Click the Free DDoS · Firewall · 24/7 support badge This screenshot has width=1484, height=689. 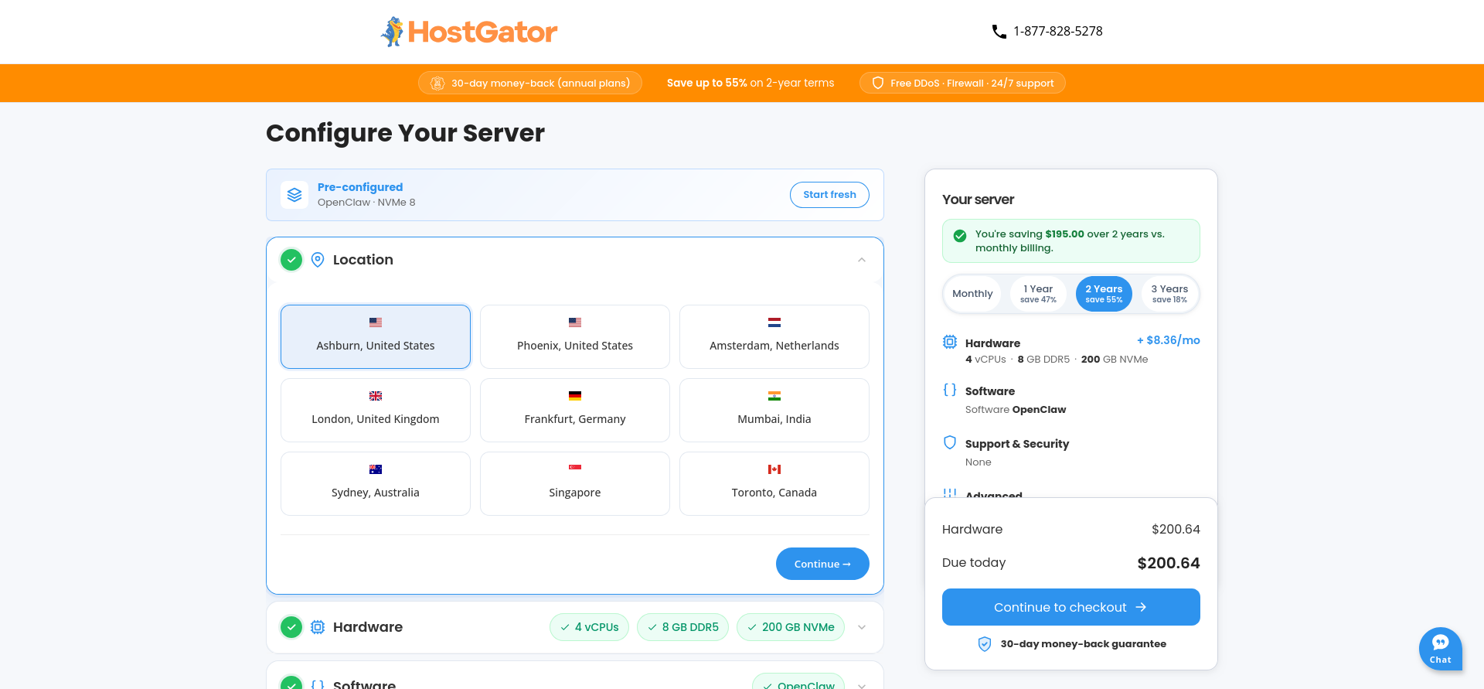[x=962, y=84]
